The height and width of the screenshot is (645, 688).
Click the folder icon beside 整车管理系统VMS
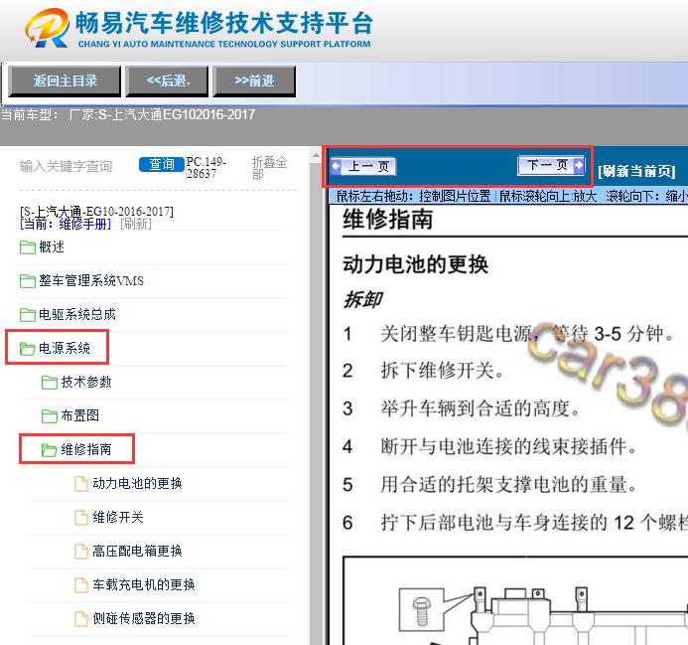(x=27, y=281)
